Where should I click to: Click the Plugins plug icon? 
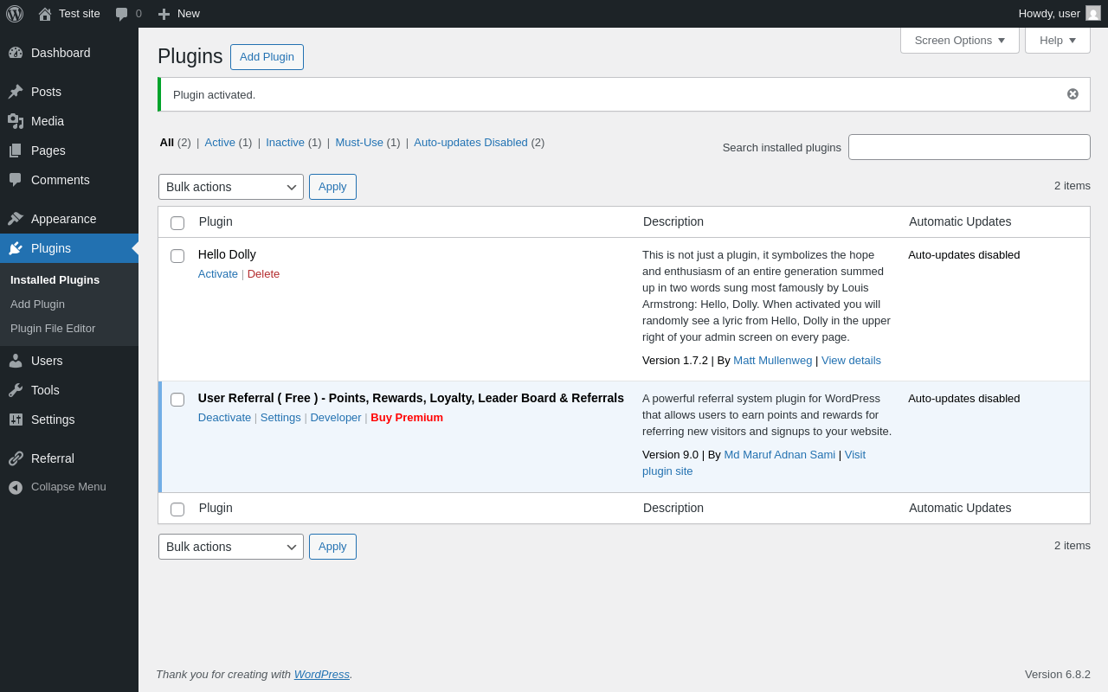pos(16,248)
